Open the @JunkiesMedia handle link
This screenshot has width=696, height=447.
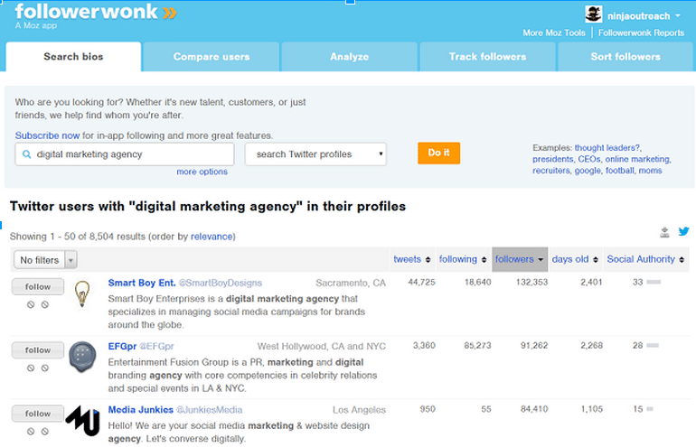tap(210, 410)
